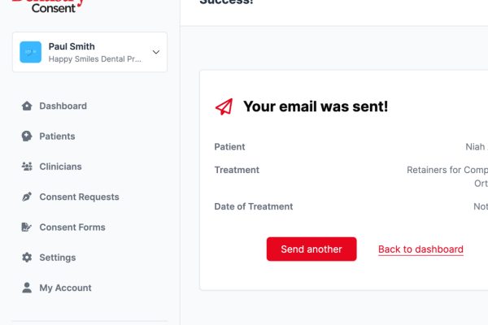The image size is (488, 325).
Task: Open the Consent Requests menu item
Action: [x=79, y=197]
